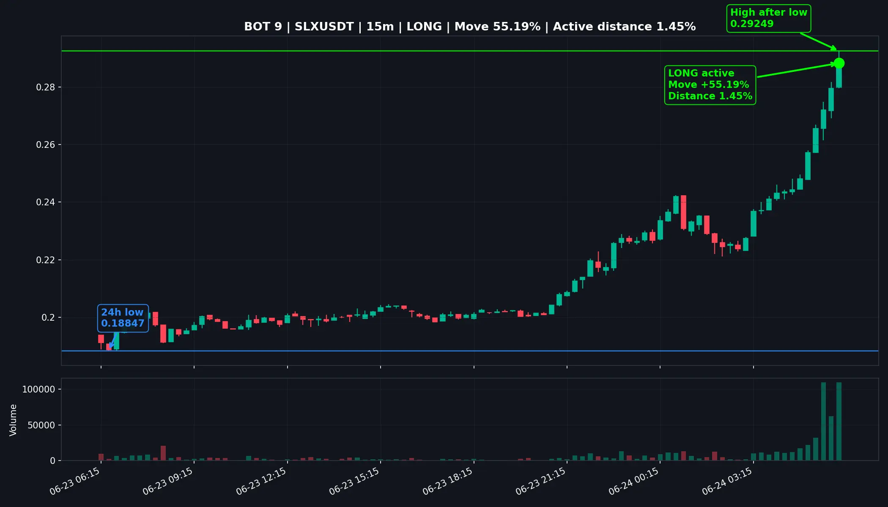Click the "06-23 09:15" time axis label
The height and width of the screenshot is (507, 888).
(x=168, y=481)
